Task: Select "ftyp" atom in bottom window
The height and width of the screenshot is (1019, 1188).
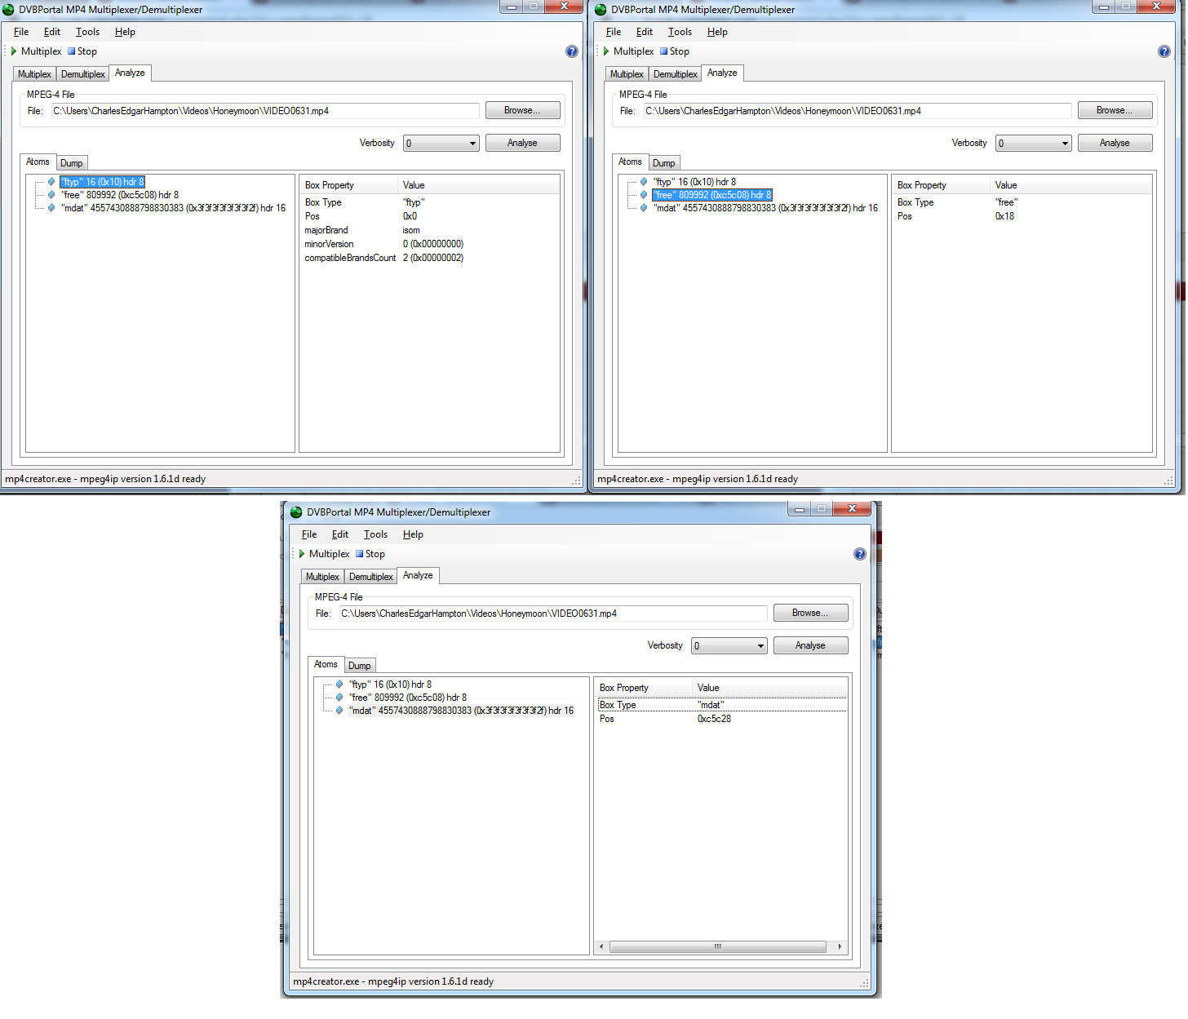Action: point(390,685)
